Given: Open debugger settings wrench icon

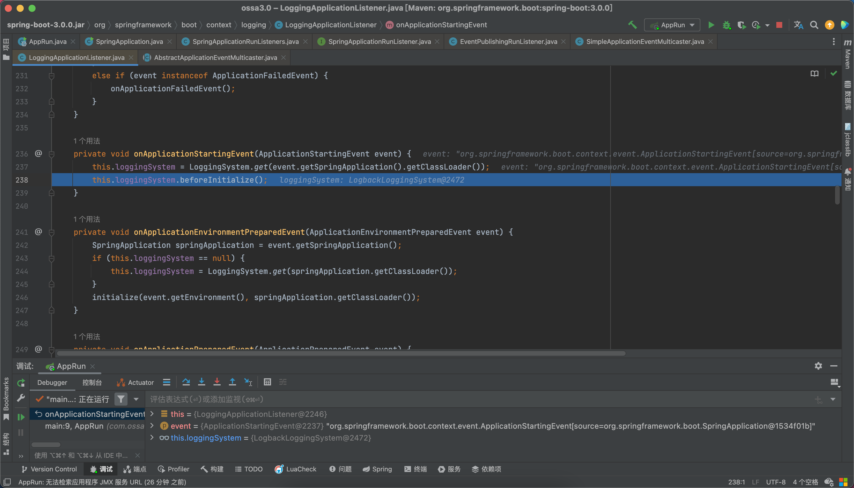Looking at the screenshot, I should point(21,398).
